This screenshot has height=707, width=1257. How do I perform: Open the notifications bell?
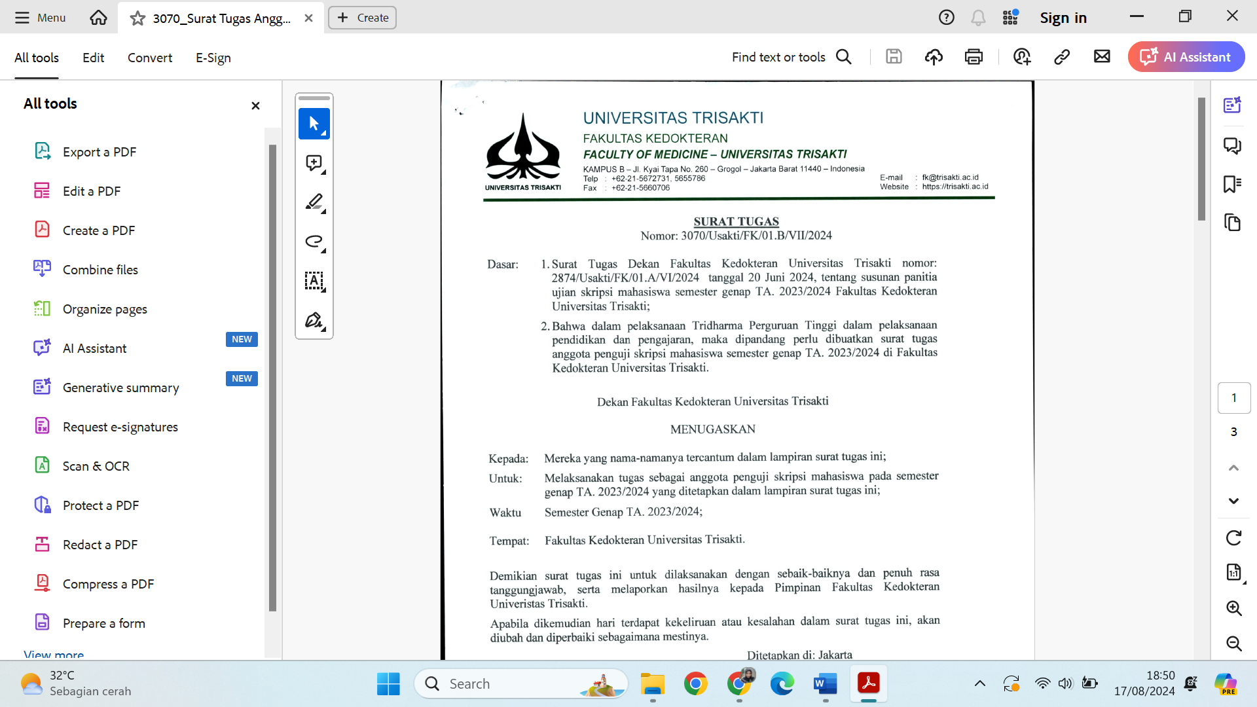pyautogui.click(x=978, y=18)
